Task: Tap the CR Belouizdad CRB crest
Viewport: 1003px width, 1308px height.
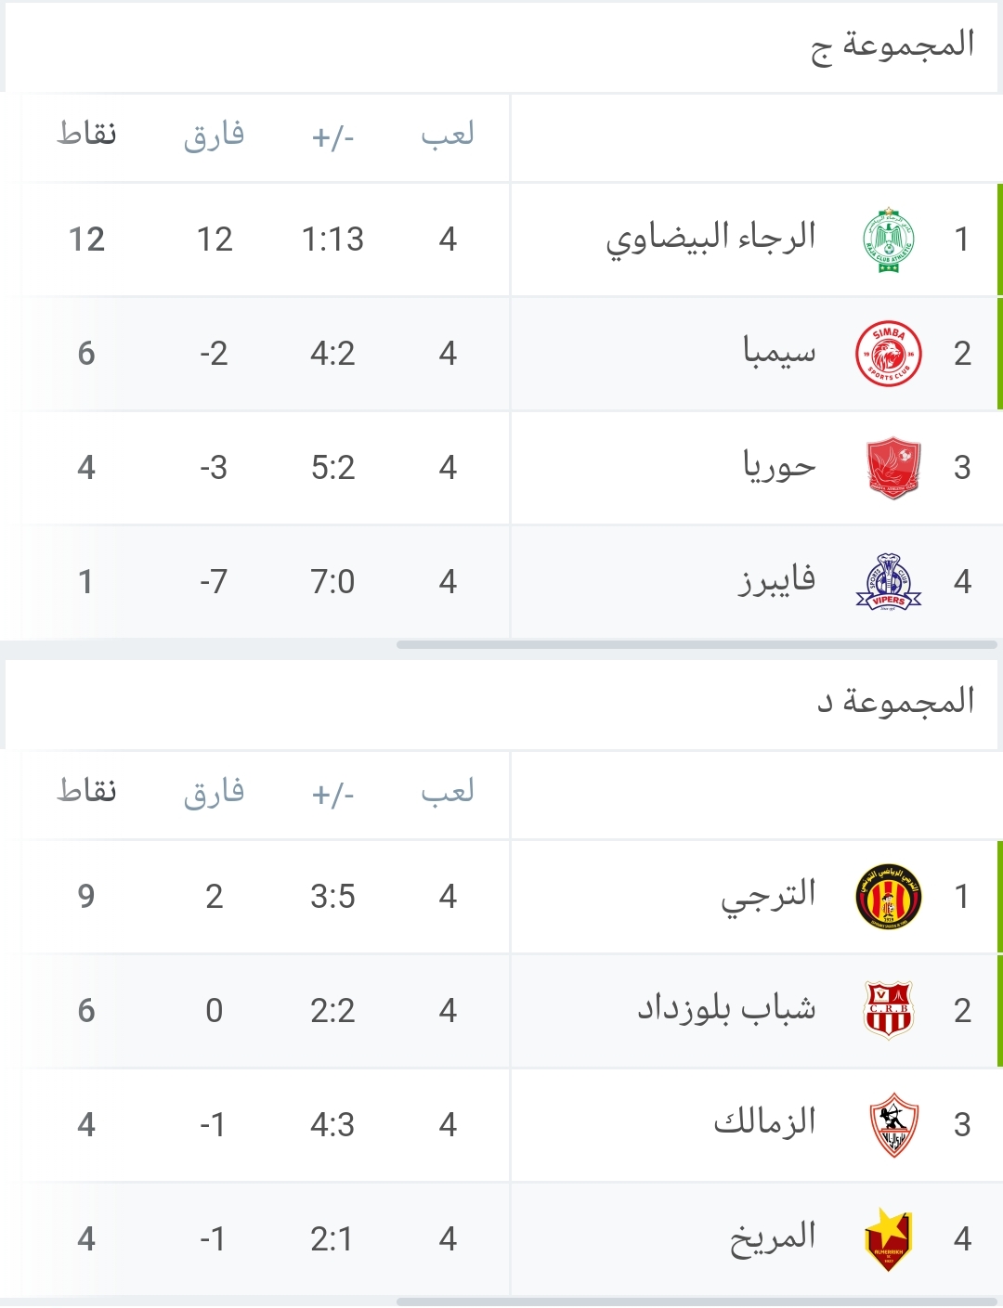Action: point(889,1010)
